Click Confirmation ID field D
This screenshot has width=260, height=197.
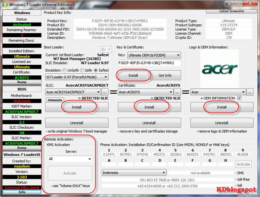click(x=159, y=164)
